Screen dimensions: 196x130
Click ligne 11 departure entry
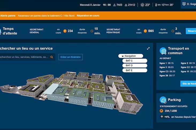(189, 72)
